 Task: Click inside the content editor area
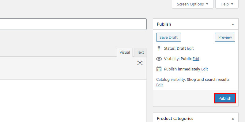73,101
